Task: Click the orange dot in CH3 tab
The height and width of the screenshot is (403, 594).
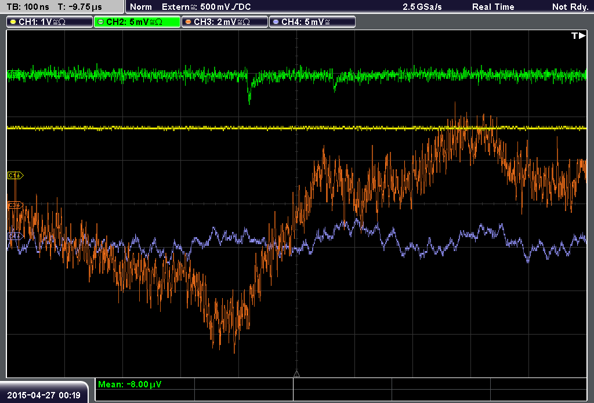Action: 188,22
